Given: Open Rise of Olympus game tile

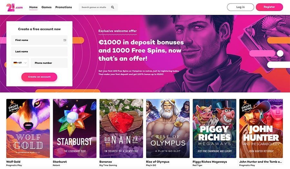Looking at the screenshot, I should click(x=168, y=128).
